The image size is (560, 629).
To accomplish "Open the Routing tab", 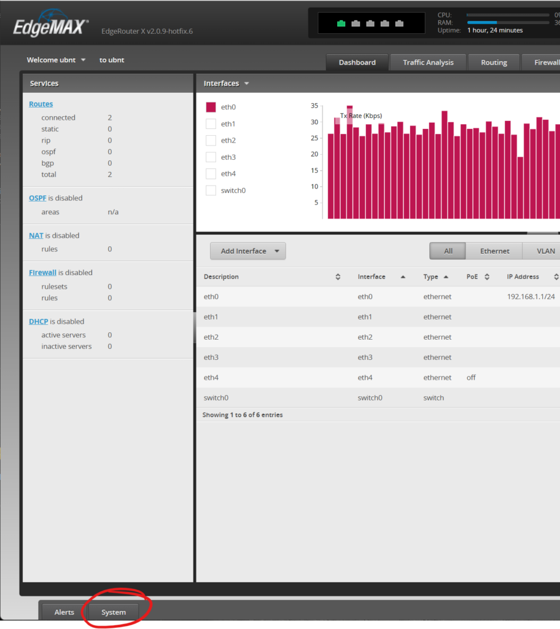I will [x=494, y=63].
